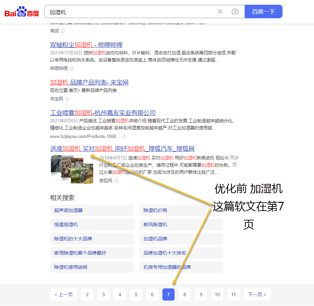
Task: Expand the 来宝网 source dropdown arrow
Action: coord(67,99)
